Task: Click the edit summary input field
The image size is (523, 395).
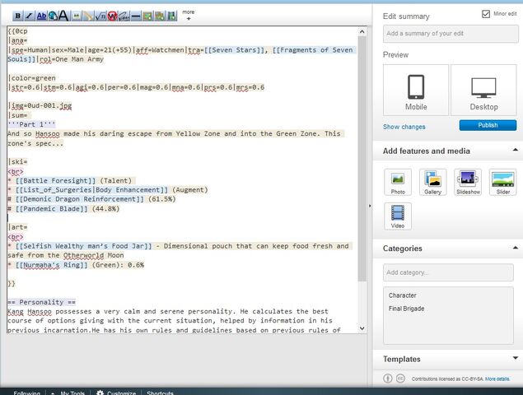Action: coord(451,34)
